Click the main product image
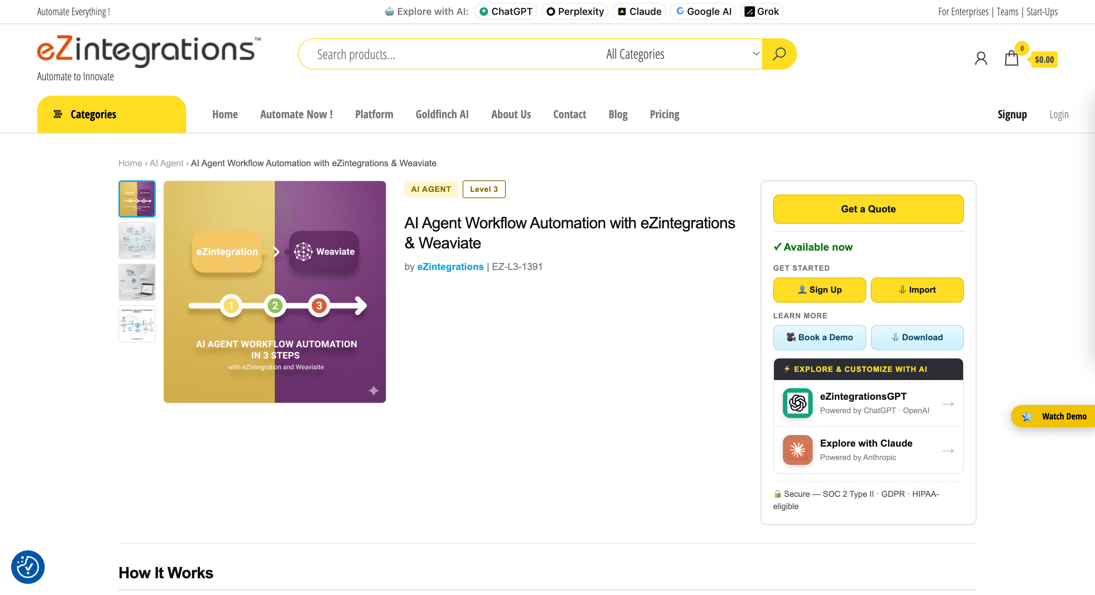1095x595 pixels. click(274, 292)
